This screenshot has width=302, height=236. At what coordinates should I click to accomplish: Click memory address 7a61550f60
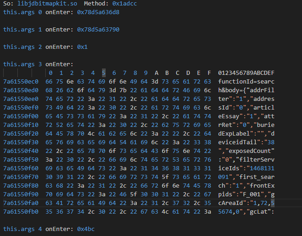21,168
